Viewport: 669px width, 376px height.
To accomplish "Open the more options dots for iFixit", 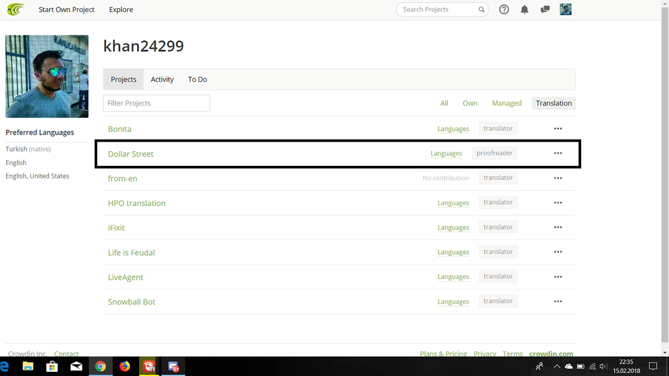I will click(x=558, y=227).
